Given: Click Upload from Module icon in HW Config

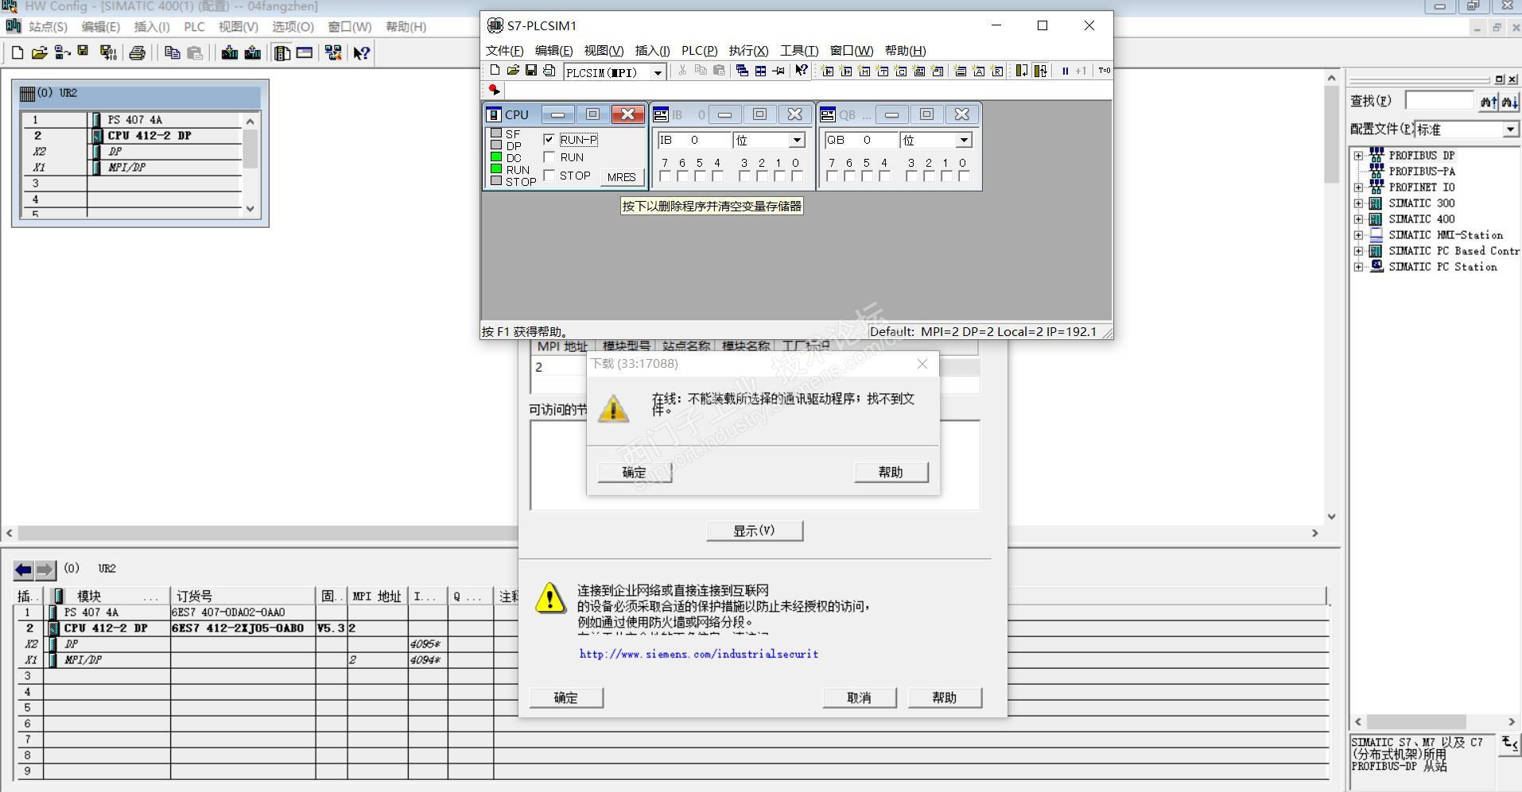Looking at the screenshot, I should (253, 53).
